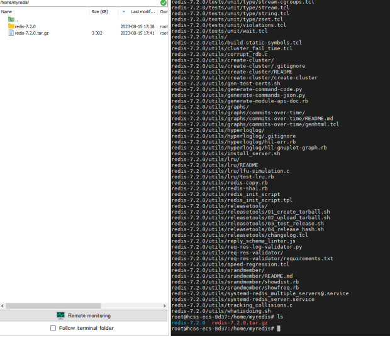Click the Remote monitoring monitor icon
Screen dimensions: 390x338
[60, 315]
